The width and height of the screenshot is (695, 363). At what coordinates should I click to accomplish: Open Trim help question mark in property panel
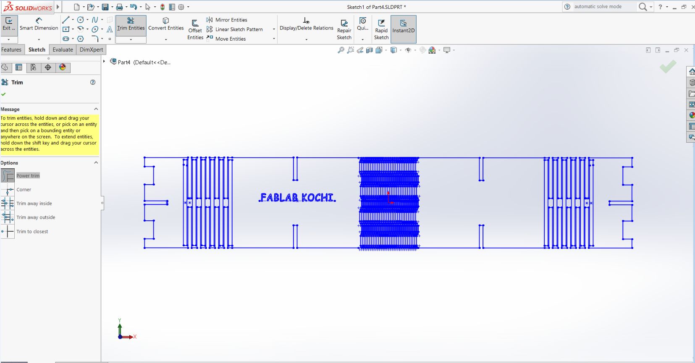click(x=93, y=82)
